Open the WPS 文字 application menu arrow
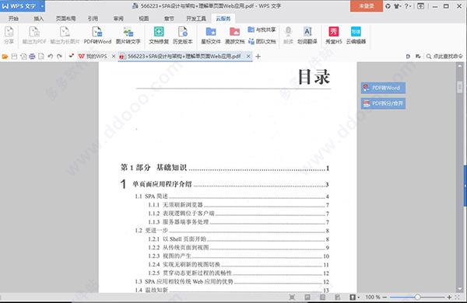Image resolution: width=467 pixels, height=303 pixels. point(42,6)
